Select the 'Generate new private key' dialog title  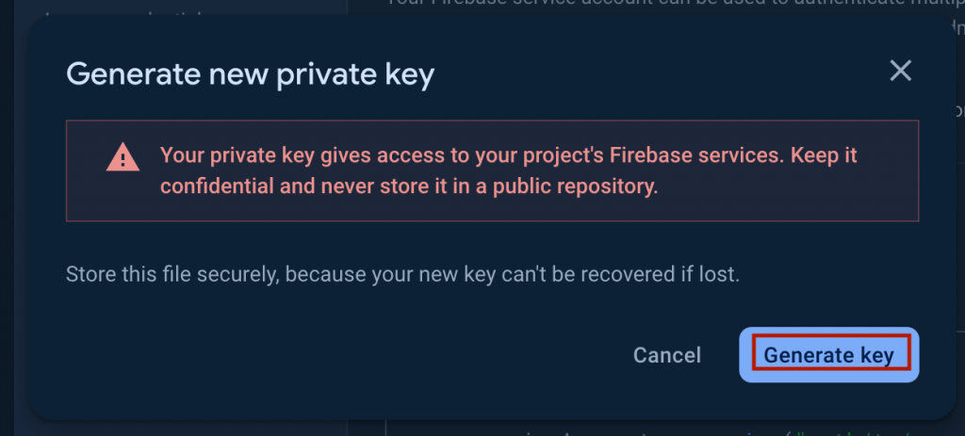click(x=251, y=74)
